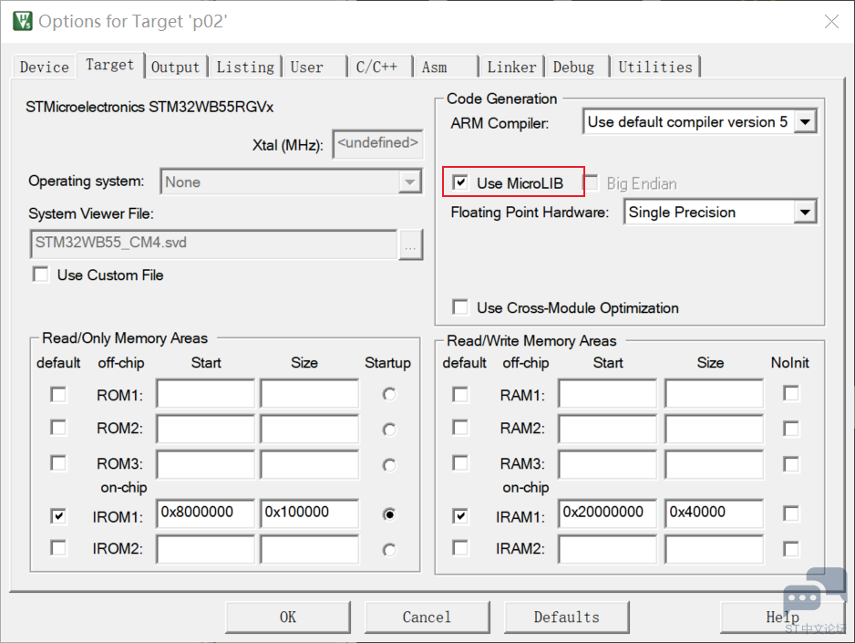Select the IROM1 Startup radio button
The image size is (855, 643).
click(389, 514)
